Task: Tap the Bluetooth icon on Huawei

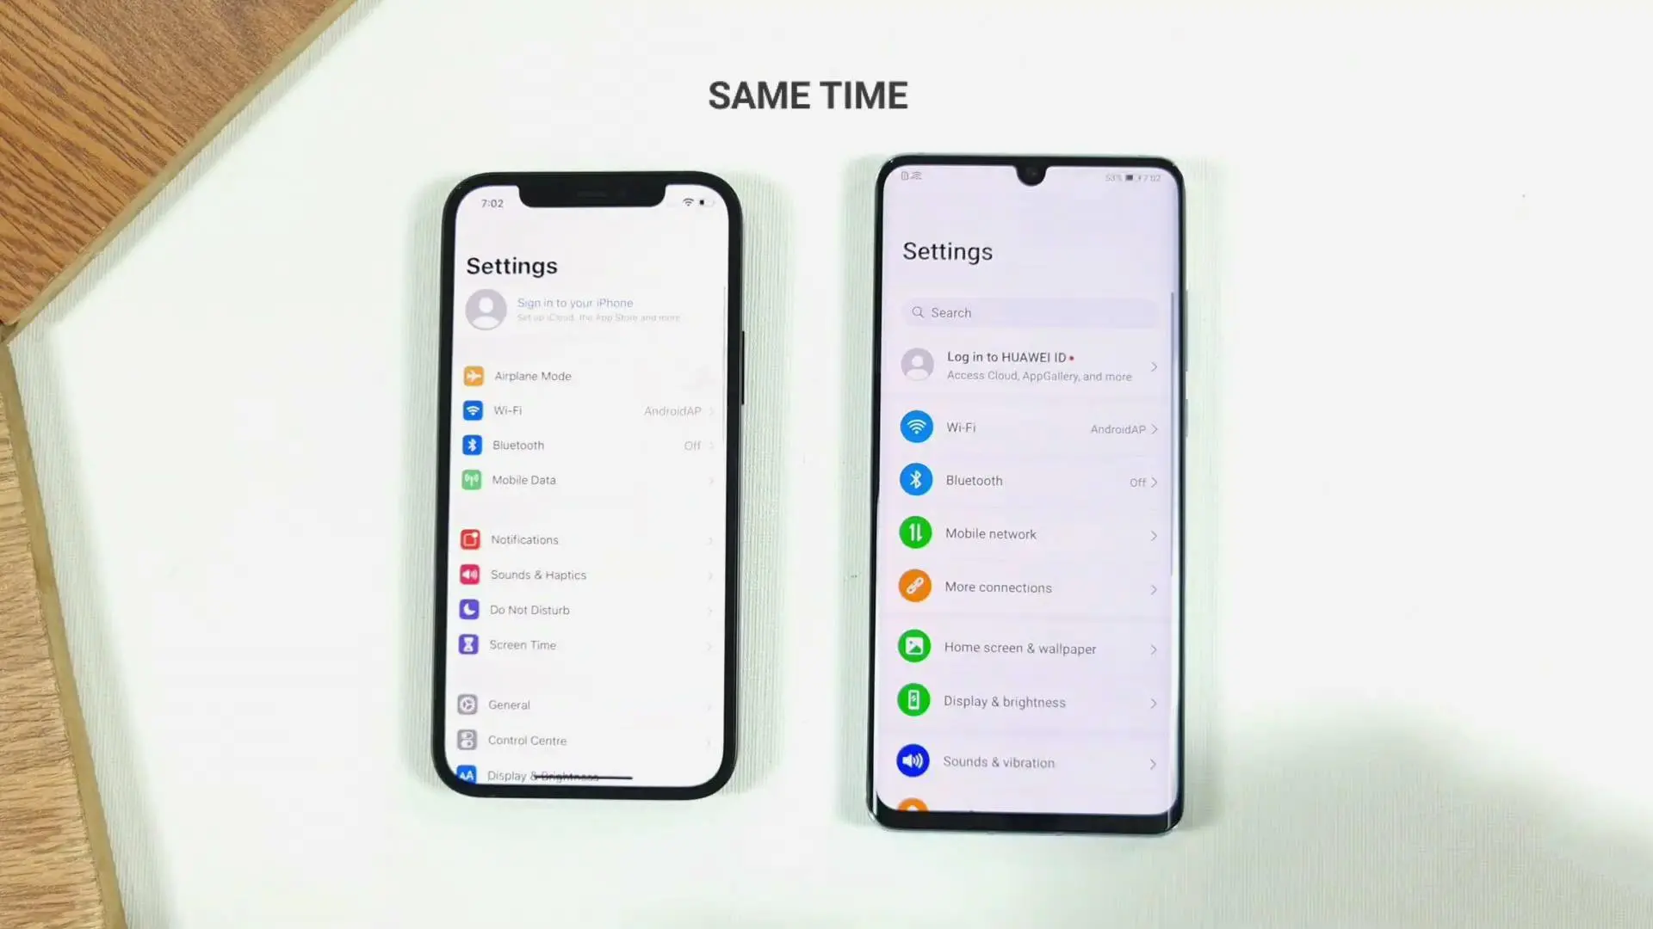Action: coord(916,478)
